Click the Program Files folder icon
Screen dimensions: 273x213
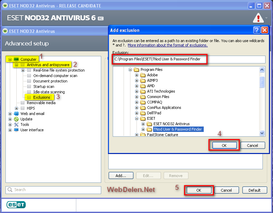pos(136,70)
